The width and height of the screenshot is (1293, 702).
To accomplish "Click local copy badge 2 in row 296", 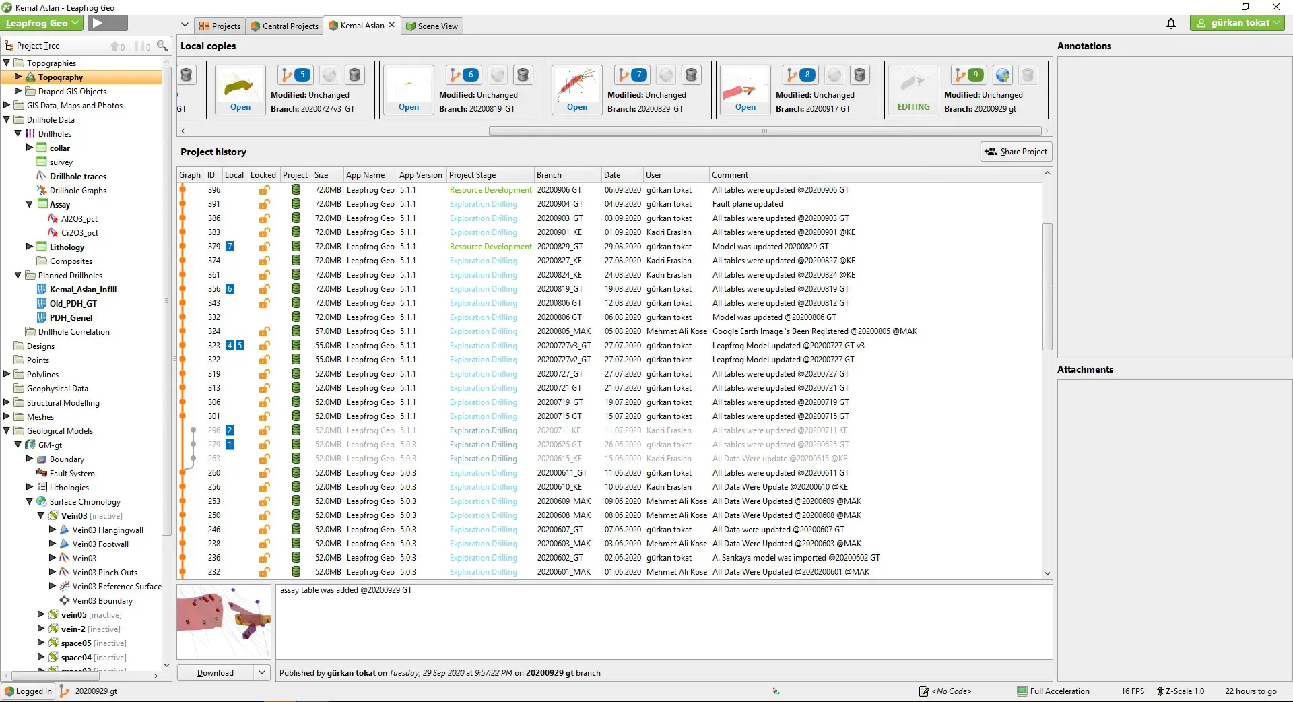I will (230, 430).
